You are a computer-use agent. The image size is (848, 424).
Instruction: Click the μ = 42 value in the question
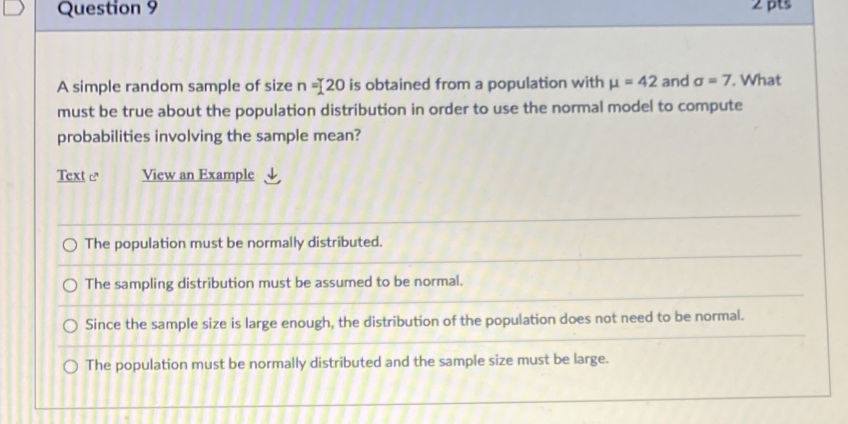pyautogui.click(x=629, y=82)
